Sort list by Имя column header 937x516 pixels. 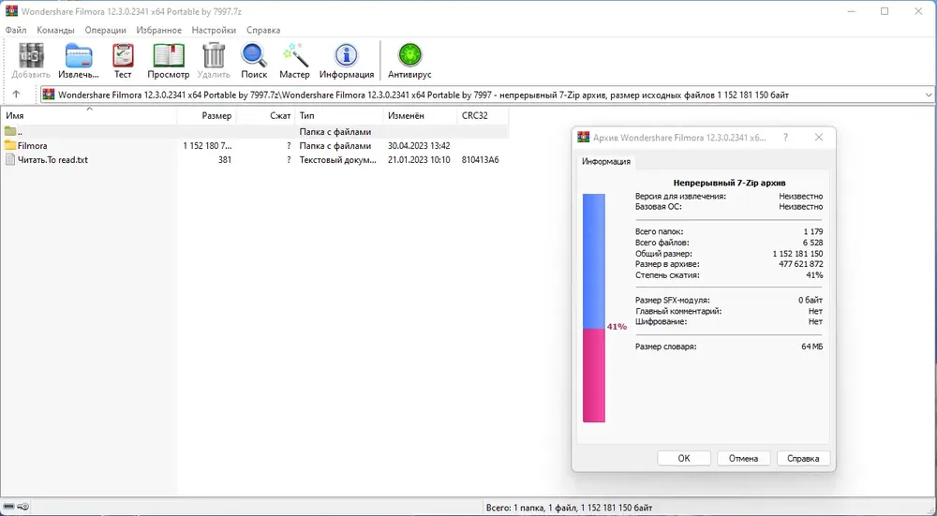click(88, 115)
